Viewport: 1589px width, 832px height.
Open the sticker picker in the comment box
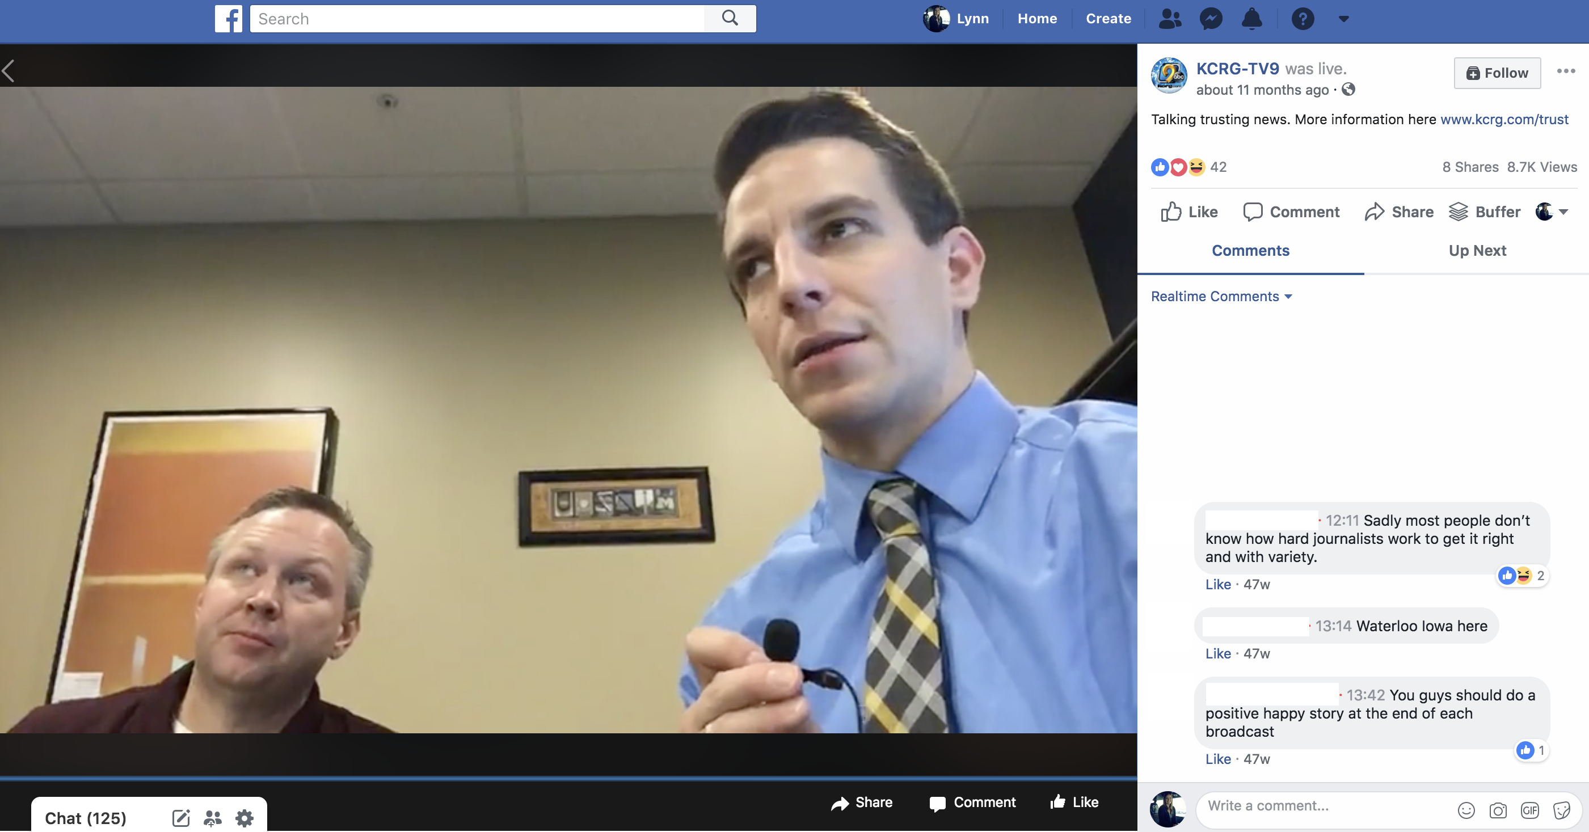[x=1562, y=810]
